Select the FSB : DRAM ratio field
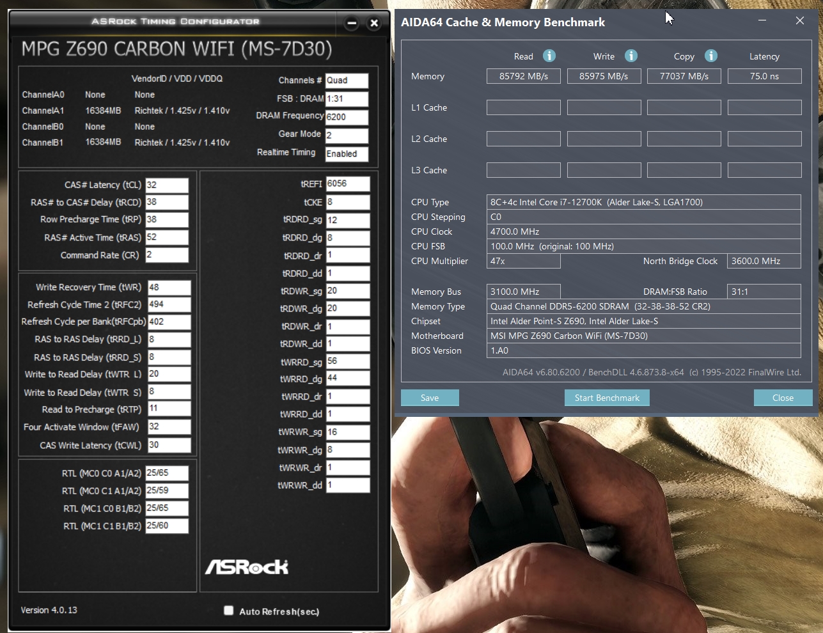The height and width of the screenshot is (633, 823). click(347, 99)
